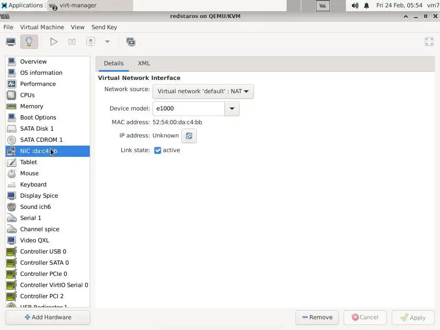The height and width of the screenshot is (330, 440).
Task: Click the Apply button
Action: pyautogui.click(x=413, y=318)
